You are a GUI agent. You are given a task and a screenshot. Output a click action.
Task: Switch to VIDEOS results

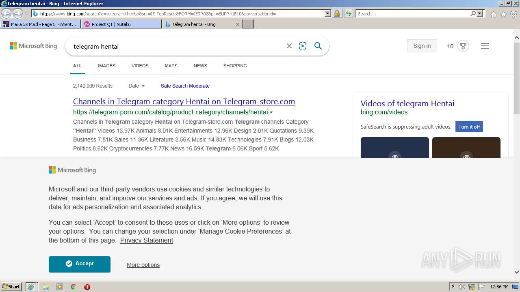(140, 66)
